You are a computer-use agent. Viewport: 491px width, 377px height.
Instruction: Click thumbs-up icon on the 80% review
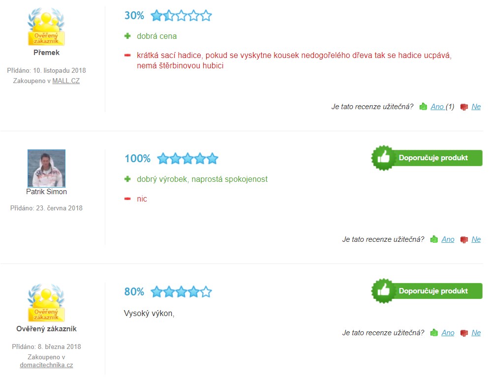(434, 333)
